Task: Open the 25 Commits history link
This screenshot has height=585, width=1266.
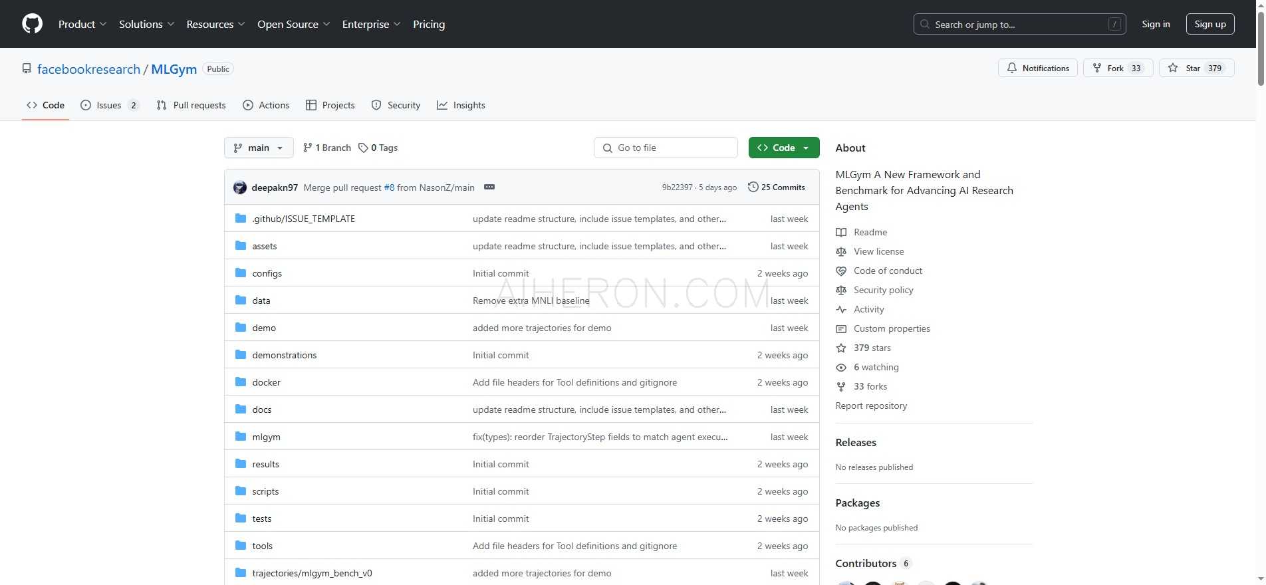Action: pyautogui.click(x=777, y=187)
